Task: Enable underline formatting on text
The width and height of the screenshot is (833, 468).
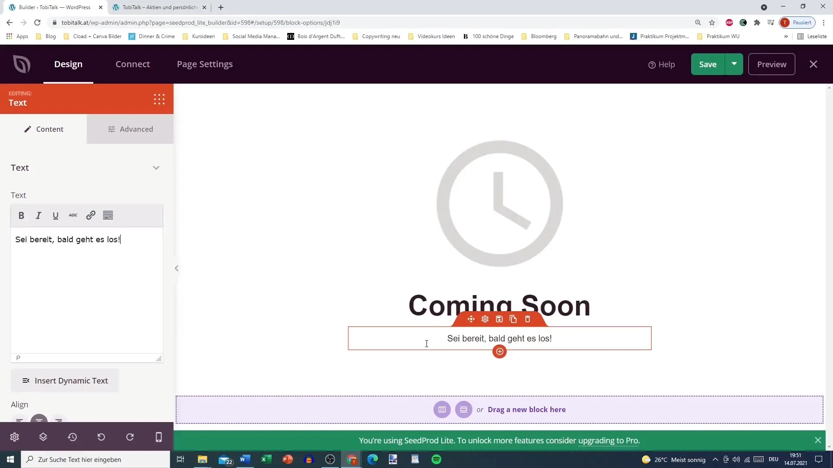Action: pyautogui.click(x=56, y=216)
